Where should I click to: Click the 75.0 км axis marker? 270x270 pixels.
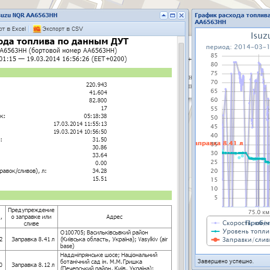(259, 212)
